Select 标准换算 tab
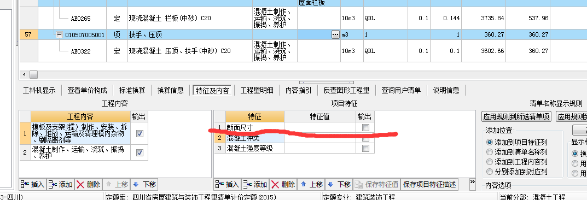Viewport: 587px width, 200px height. pyautogui.click(x=132, y=90)
